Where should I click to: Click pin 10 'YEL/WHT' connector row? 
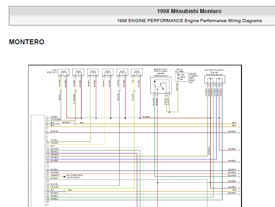point(53,143)
